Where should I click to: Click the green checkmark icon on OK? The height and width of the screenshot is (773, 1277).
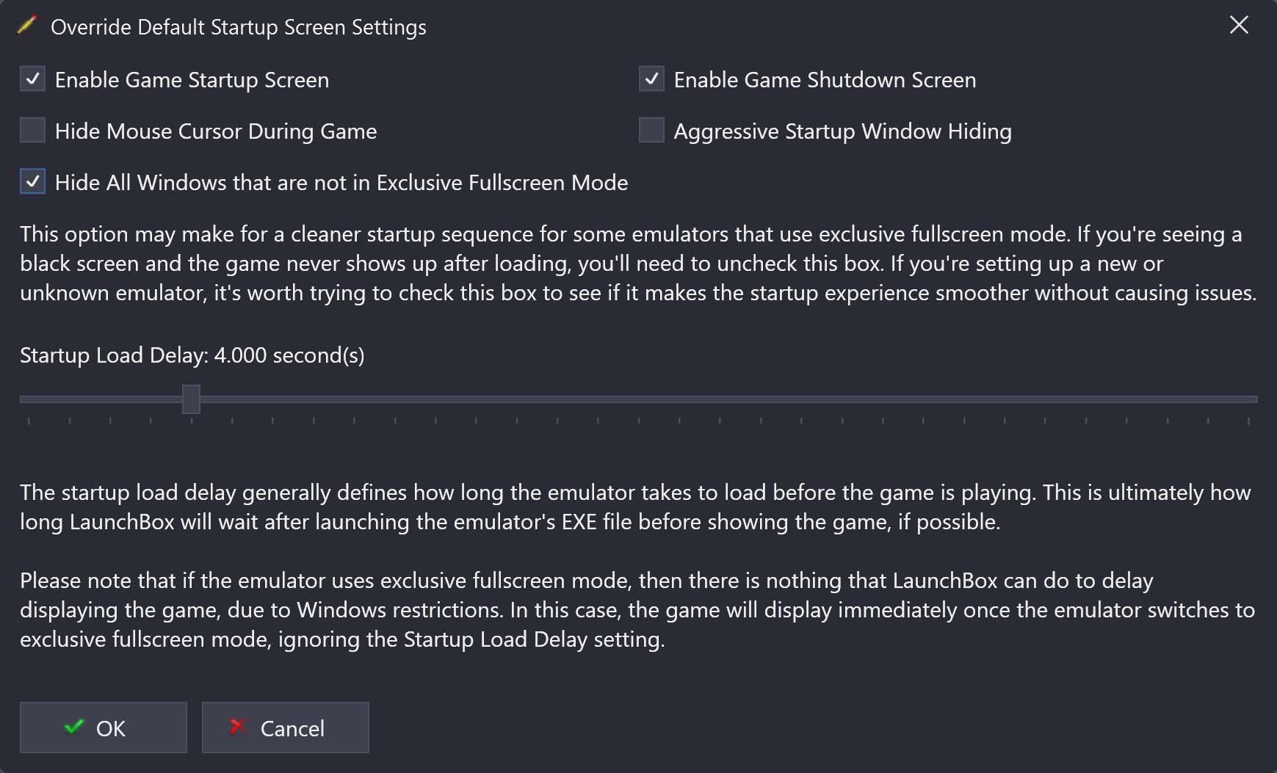point(74,727)
